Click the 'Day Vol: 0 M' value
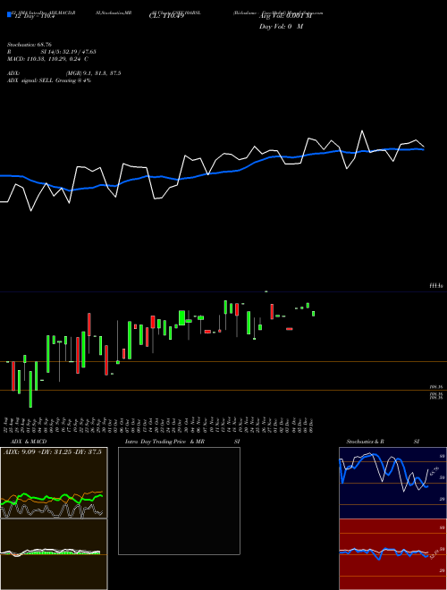447x590 pixels. click(281, 27)
